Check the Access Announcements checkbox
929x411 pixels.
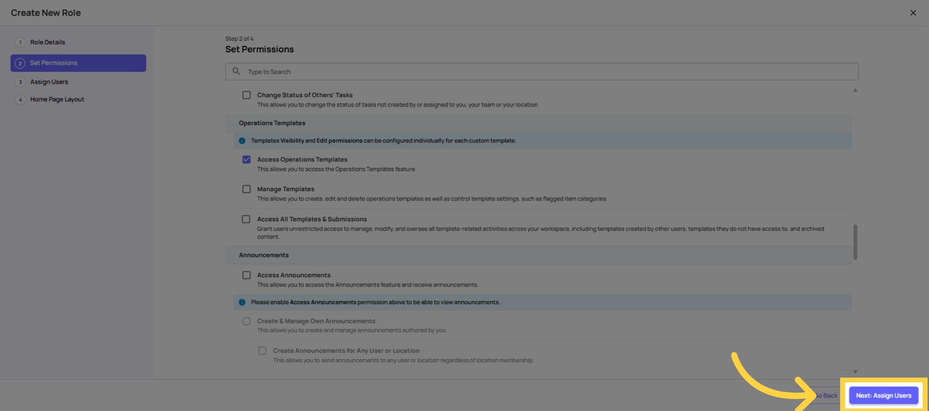click(x=247, y=275)
